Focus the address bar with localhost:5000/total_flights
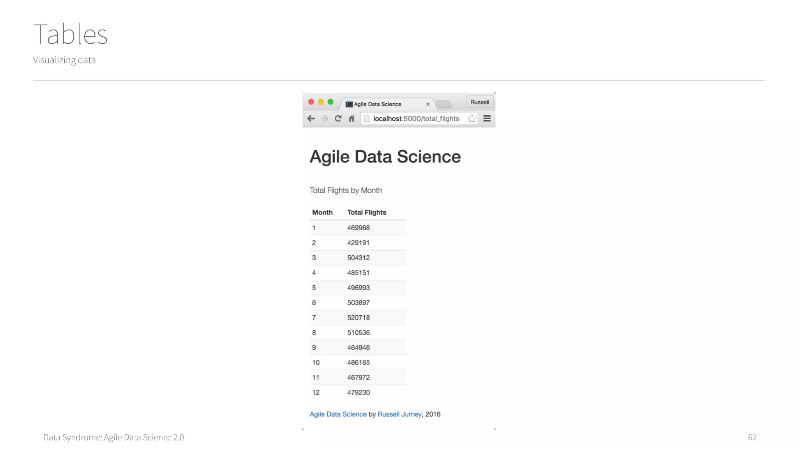The height and width of the screenshot is (449, 798). click(x=419, y=118)
